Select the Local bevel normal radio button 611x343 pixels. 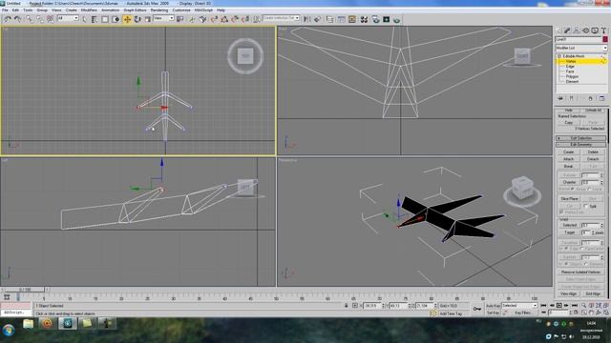coord(589,189)
